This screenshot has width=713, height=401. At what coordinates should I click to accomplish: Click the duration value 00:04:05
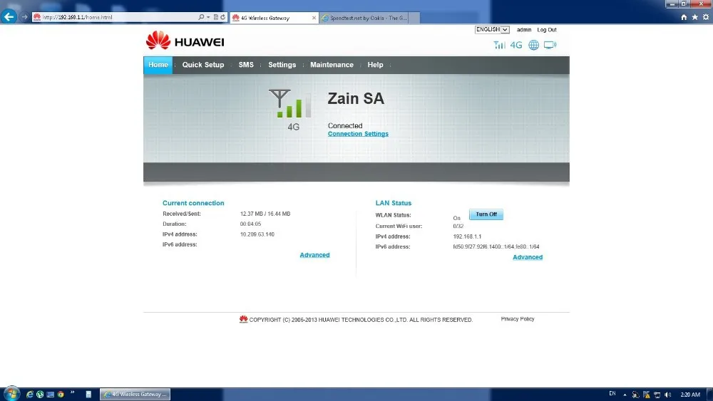[250, 224]
